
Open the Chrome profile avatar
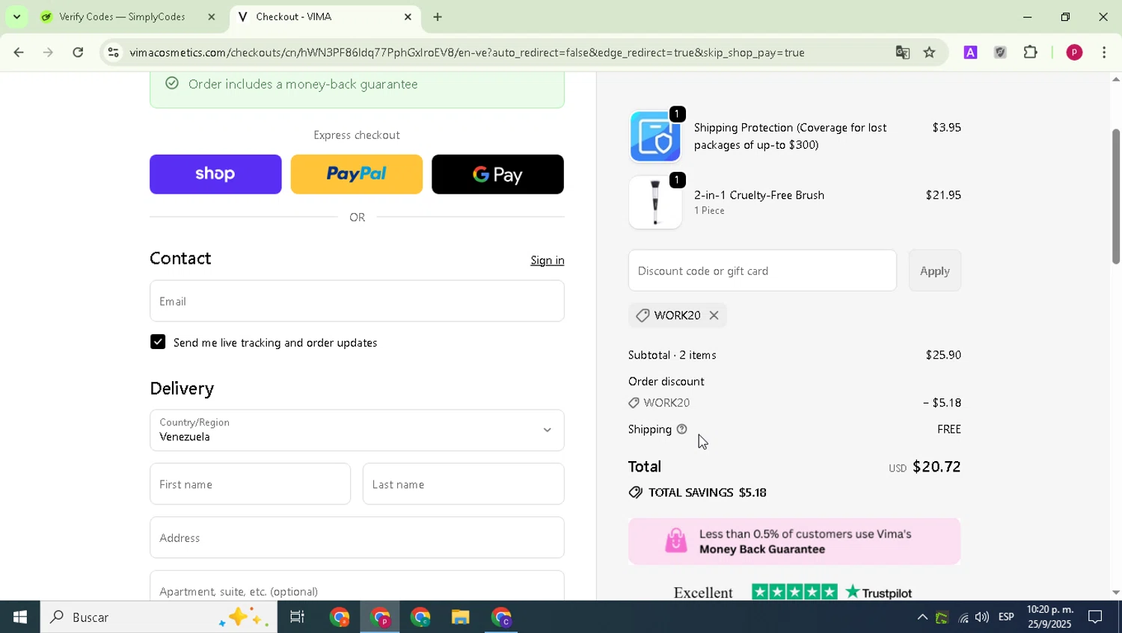coord(1074,52)
